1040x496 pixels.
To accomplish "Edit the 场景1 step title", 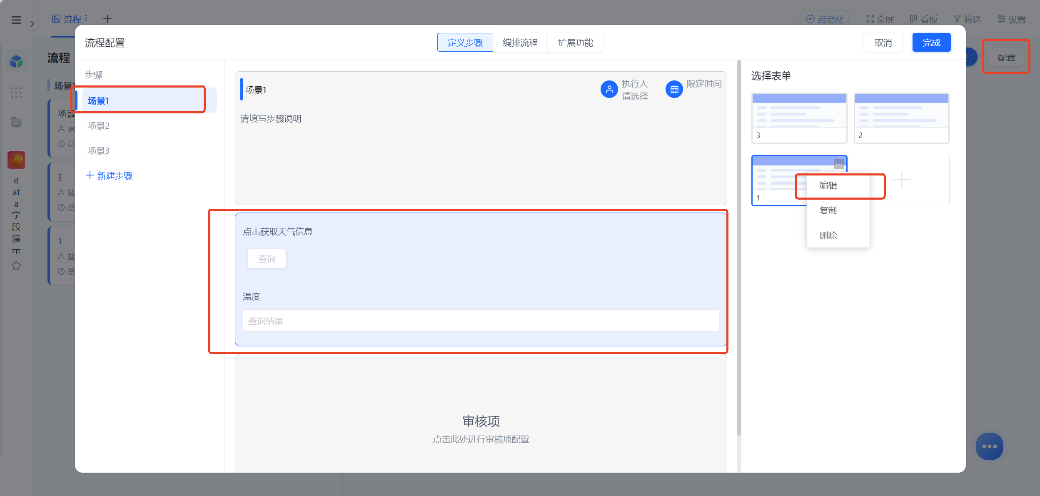I will [256, 90].
